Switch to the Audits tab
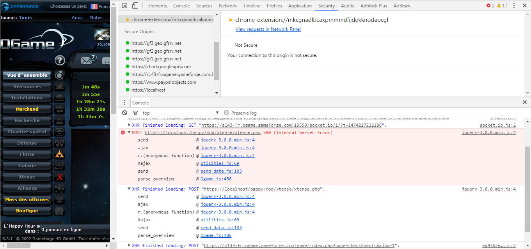Screen dimensions: 531x249 (348, 6)
